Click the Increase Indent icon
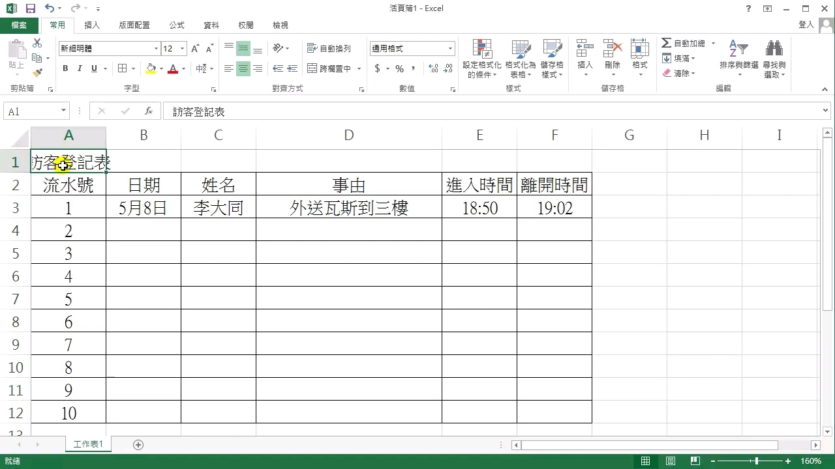Viewport: 835px width, 469px height. (292, 68)
